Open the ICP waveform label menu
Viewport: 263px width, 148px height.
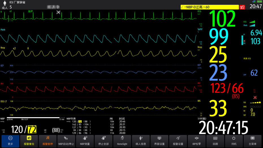coord(2,66)
